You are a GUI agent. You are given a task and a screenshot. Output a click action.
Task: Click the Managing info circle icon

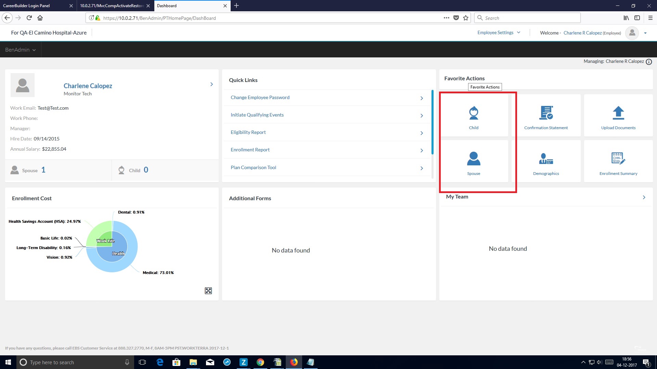click(649, 62)
